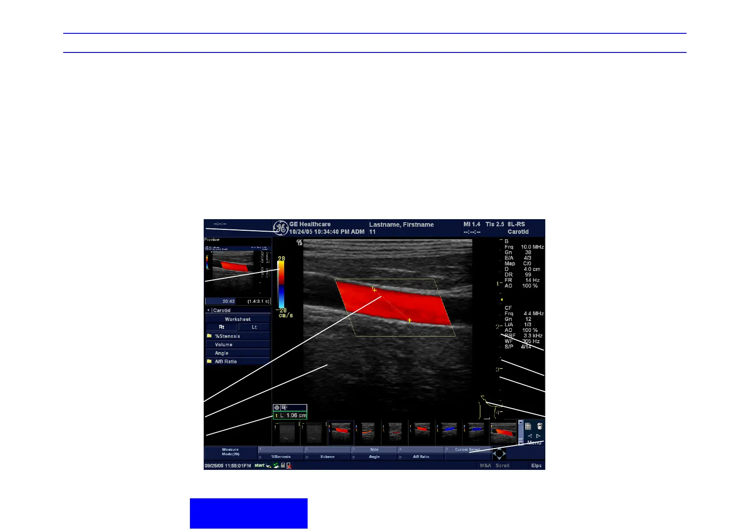Click the L 1.06 cm measurement result
The height and width of the screenshot is (529, 749).
(x=290, y=416)
